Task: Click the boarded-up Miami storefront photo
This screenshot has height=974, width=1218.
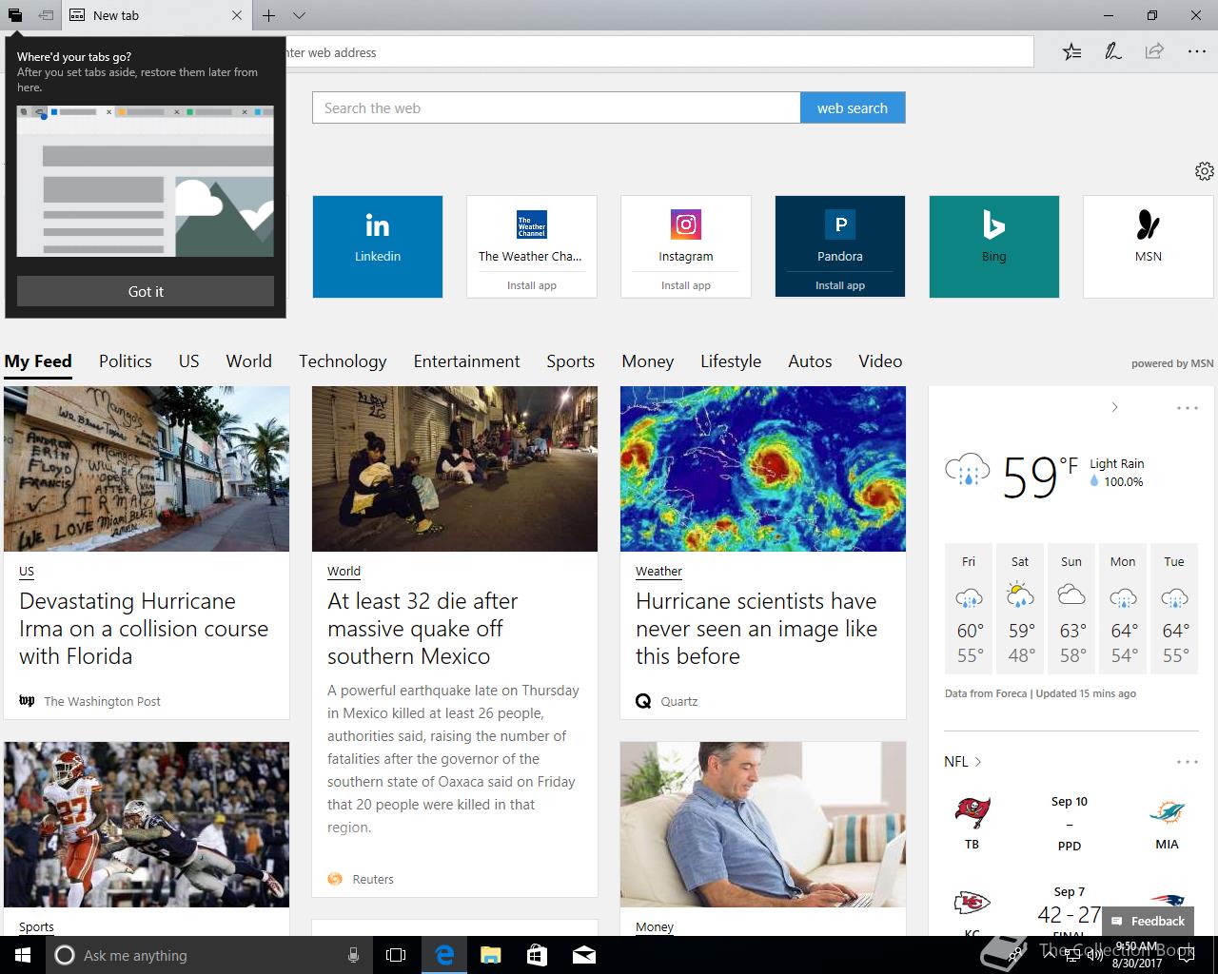Action: coord(147,469)
